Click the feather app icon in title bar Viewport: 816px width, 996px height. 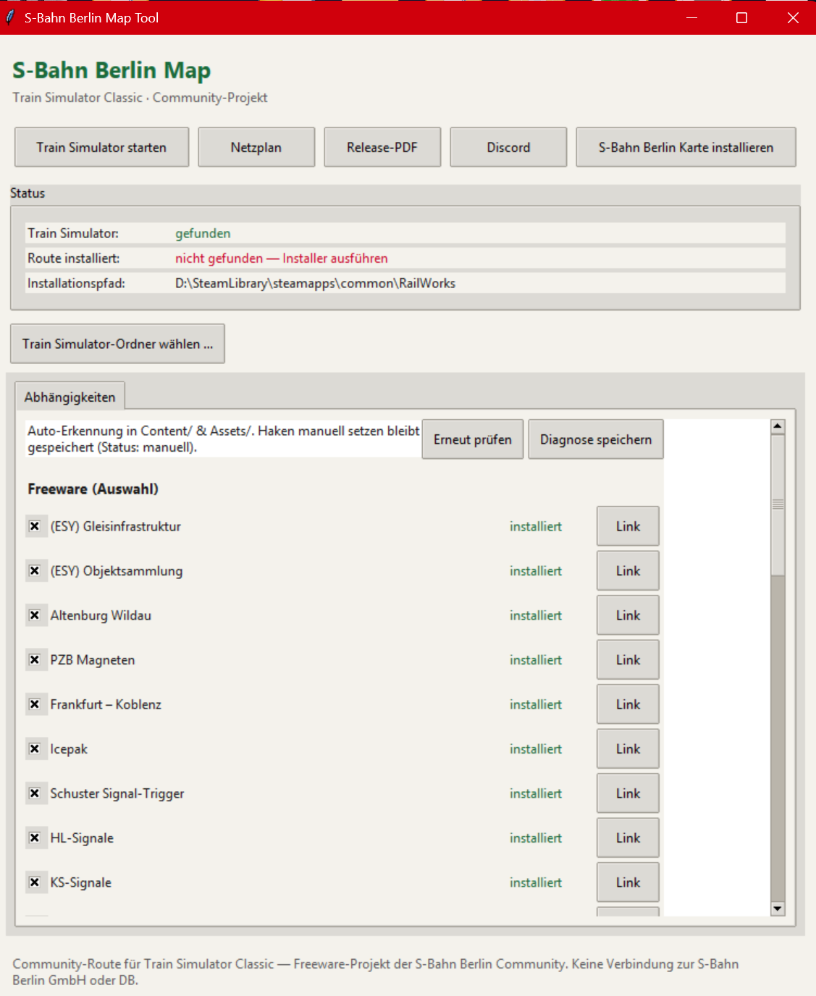[x=10, y=17]
